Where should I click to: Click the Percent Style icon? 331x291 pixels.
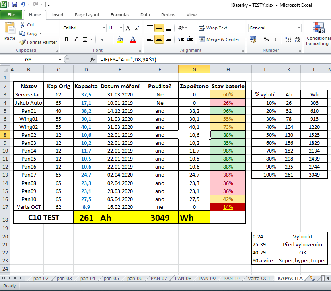click(266, 39)
